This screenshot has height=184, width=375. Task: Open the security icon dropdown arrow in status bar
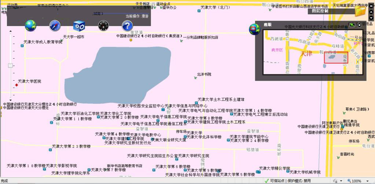(x=341, y=181)
